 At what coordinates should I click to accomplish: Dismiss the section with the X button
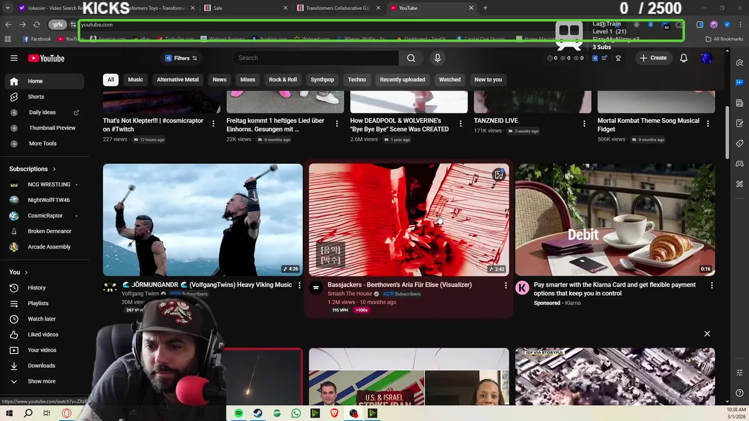coord(707,334)
